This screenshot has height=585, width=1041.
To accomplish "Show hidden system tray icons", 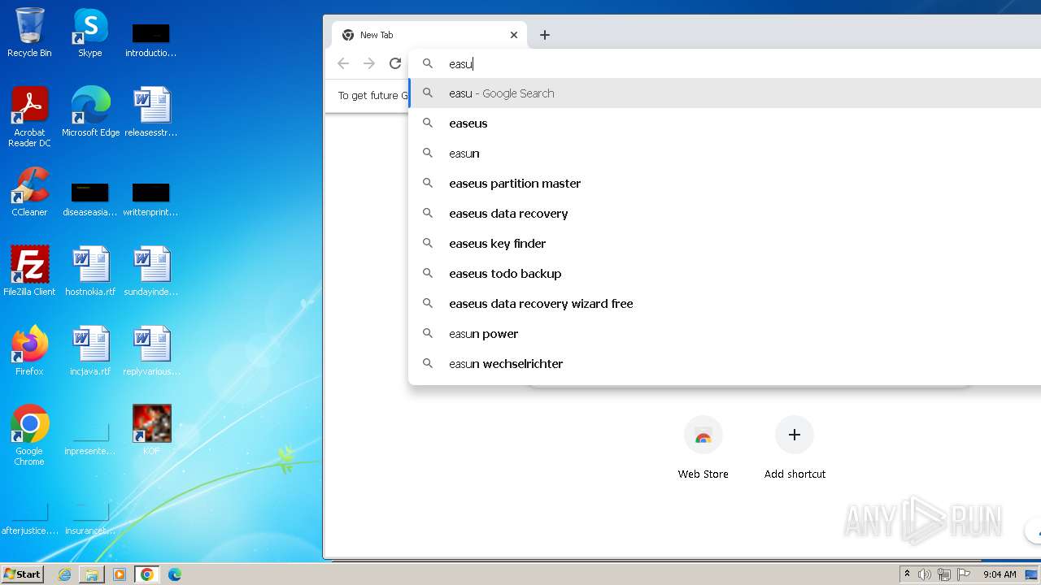I will [907, 574].
